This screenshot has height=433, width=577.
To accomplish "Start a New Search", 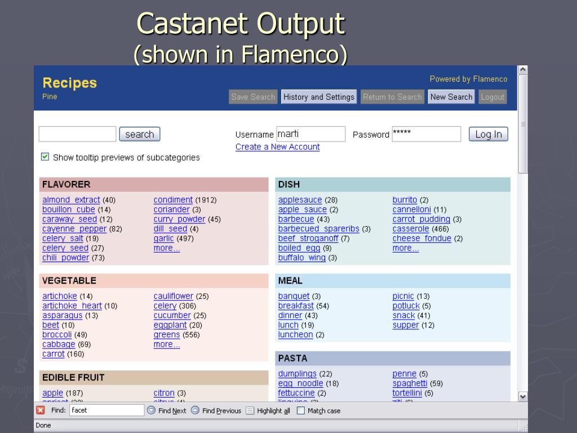I will 451,97.
